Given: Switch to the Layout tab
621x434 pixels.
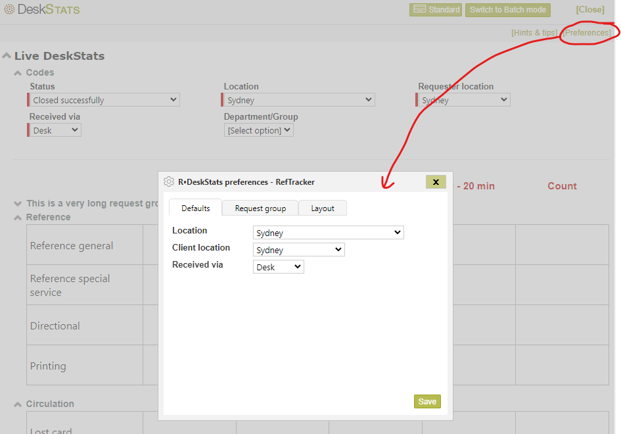Looking at the screenshot, I should tap(323, 208).
